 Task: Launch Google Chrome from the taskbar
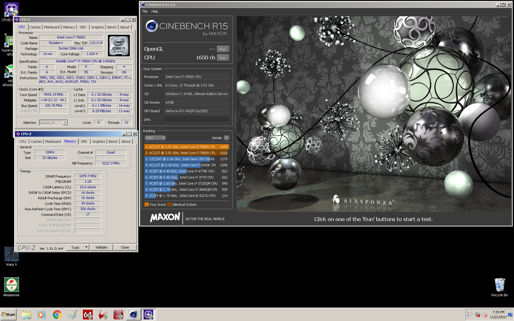tap(57, 315)
